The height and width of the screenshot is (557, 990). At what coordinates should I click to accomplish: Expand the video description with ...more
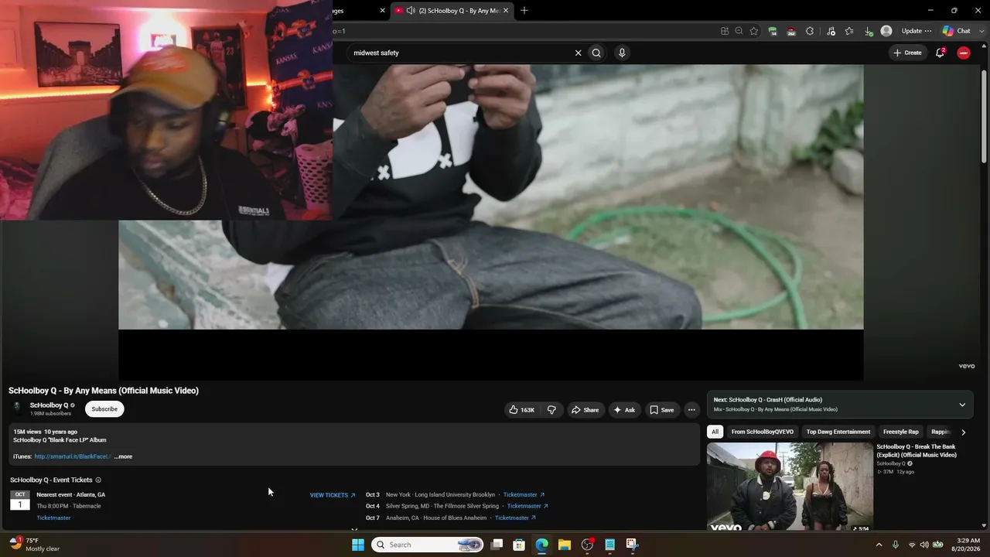coord(123,456)
